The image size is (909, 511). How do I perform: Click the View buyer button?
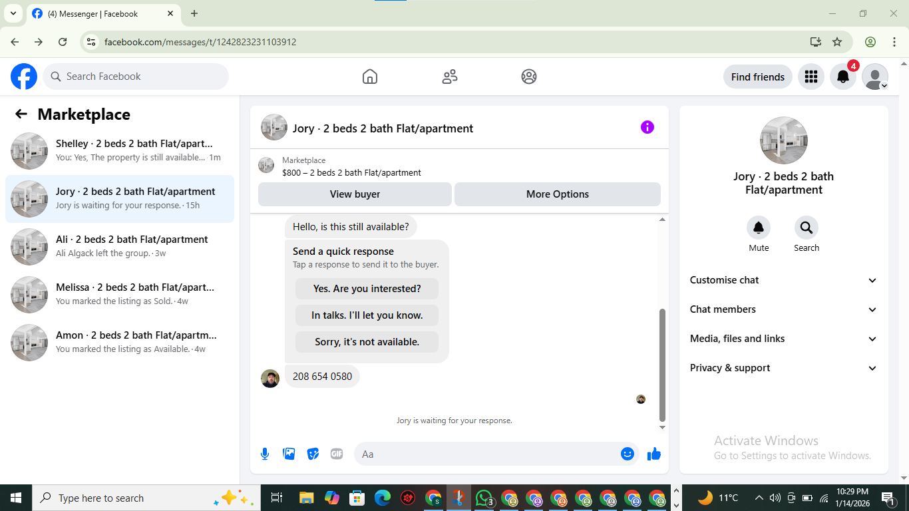click(355, 194)
